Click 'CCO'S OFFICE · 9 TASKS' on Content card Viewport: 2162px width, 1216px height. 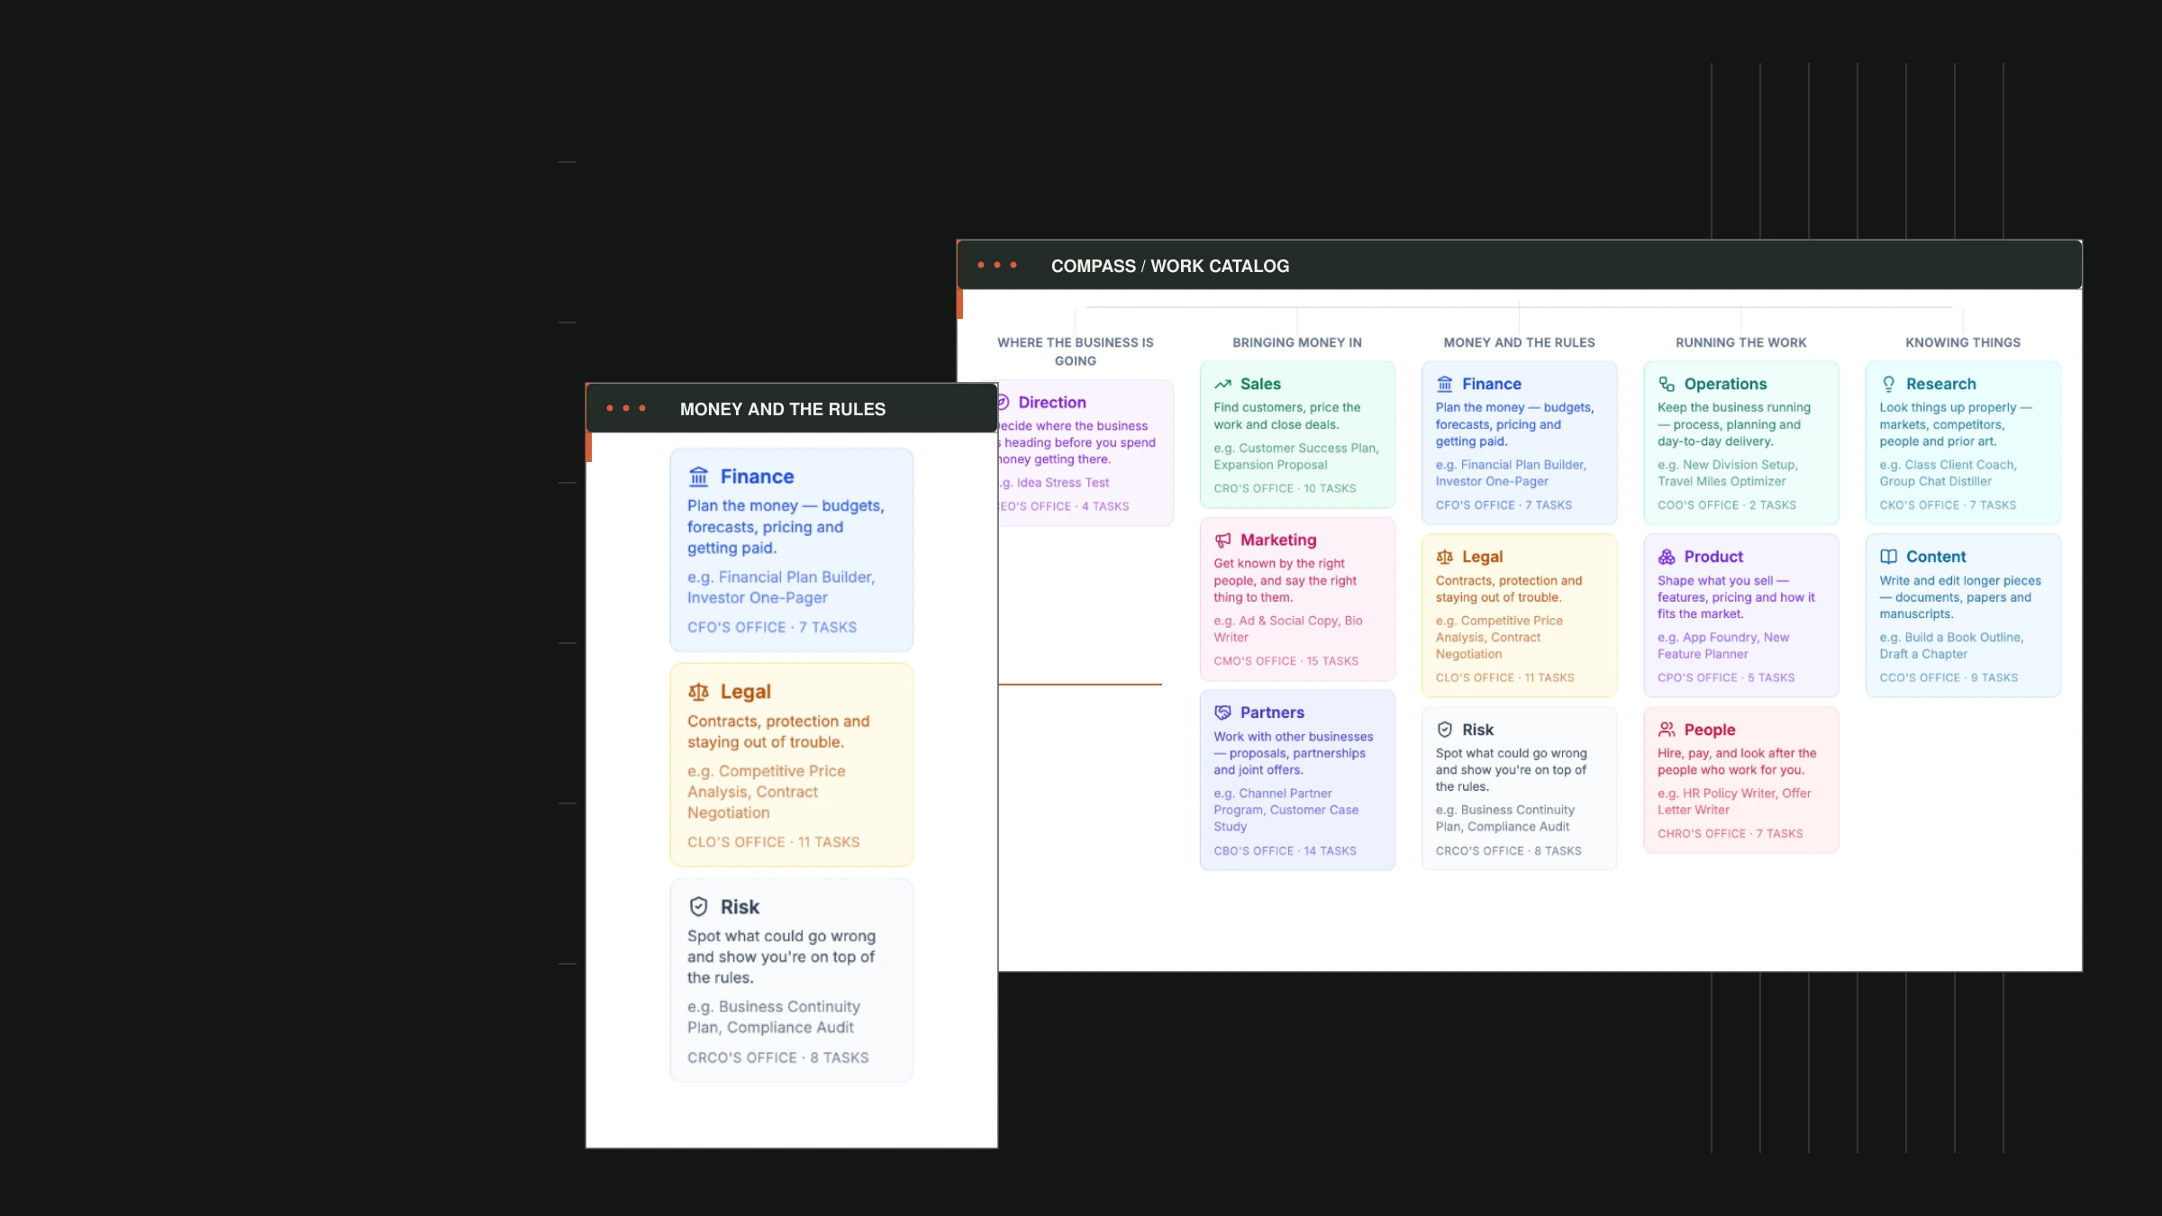click(x=1949, y=678)
